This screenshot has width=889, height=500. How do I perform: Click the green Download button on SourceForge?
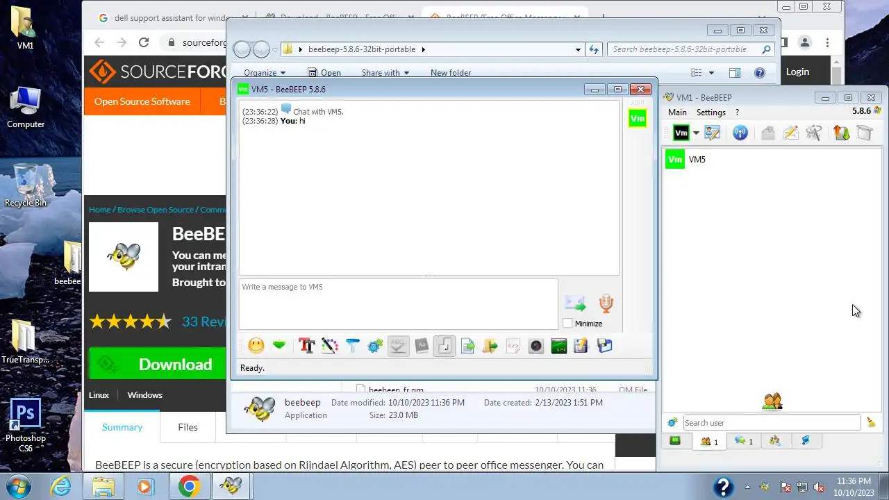click(158, 365)
